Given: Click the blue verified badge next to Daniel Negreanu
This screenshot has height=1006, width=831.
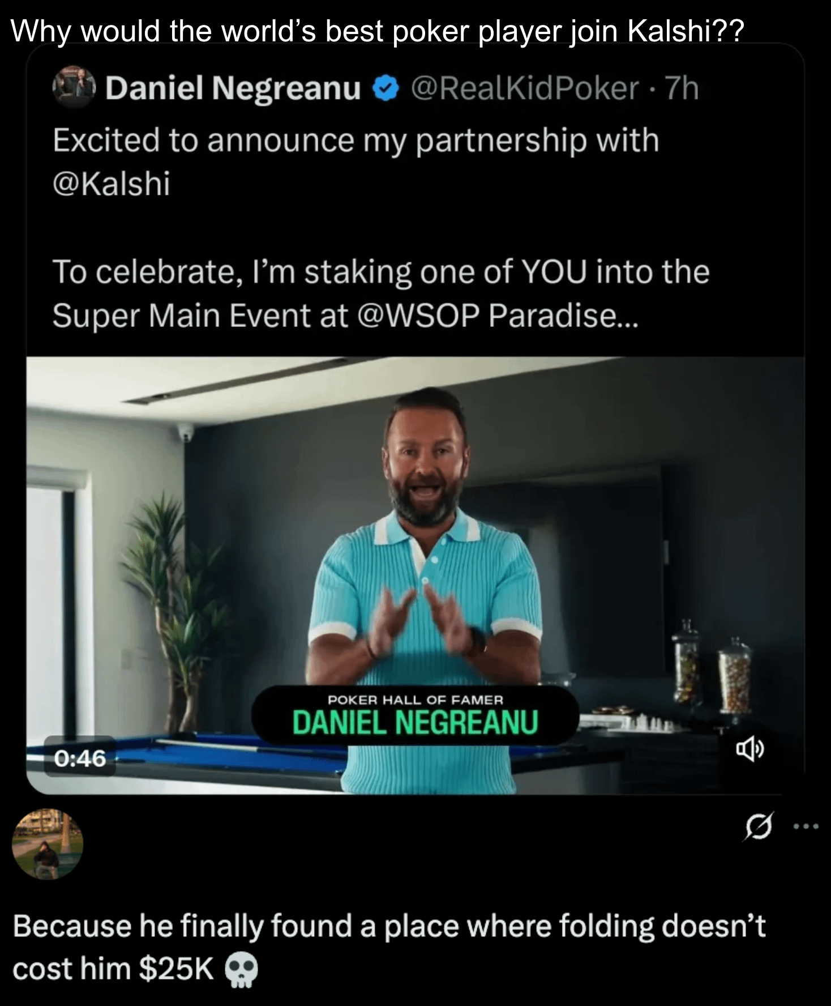Looking at the screenshot, I should [x=386, y=89].
